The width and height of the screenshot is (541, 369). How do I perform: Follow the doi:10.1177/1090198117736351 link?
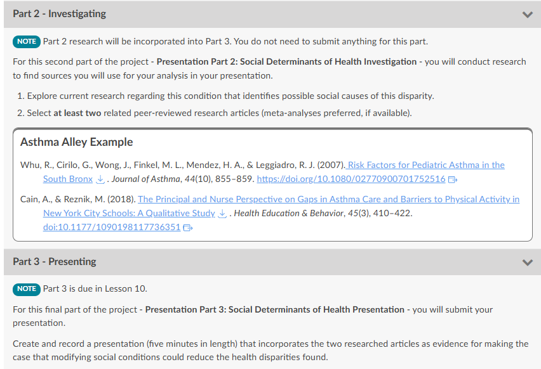click(112, 228)
